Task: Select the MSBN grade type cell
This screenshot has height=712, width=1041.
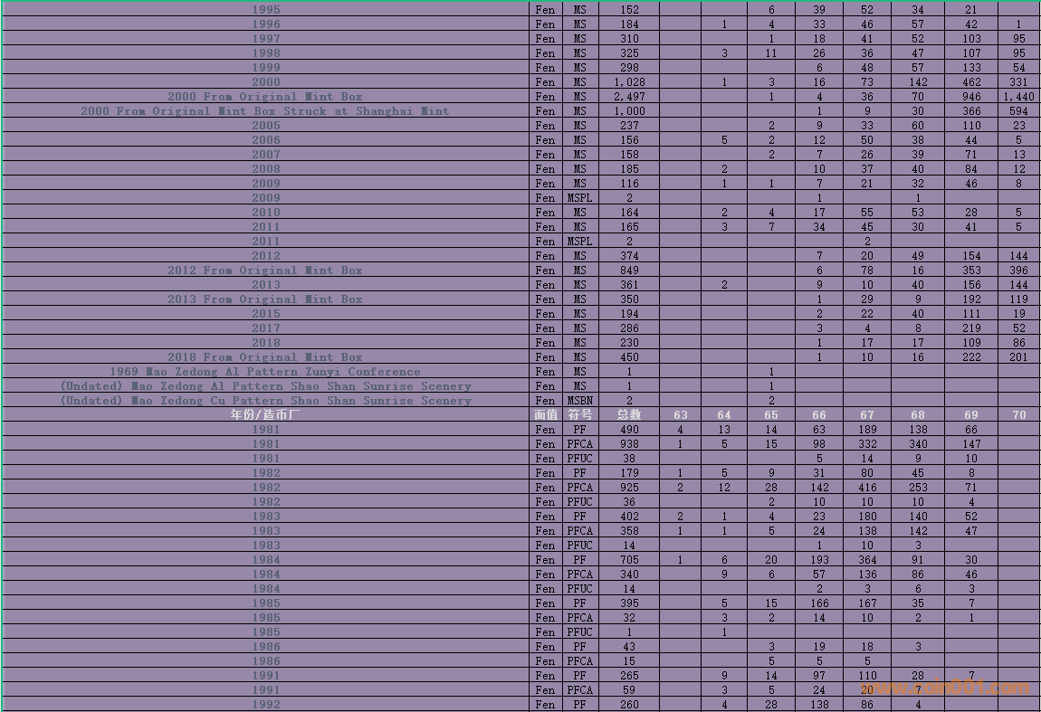Action: point(579,401)
